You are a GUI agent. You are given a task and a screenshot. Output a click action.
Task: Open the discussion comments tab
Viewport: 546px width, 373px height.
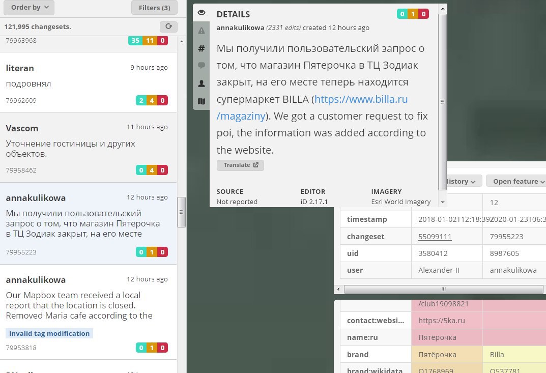[x=202, y=66]
